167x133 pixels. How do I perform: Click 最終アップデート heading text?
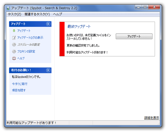point(79,27)
